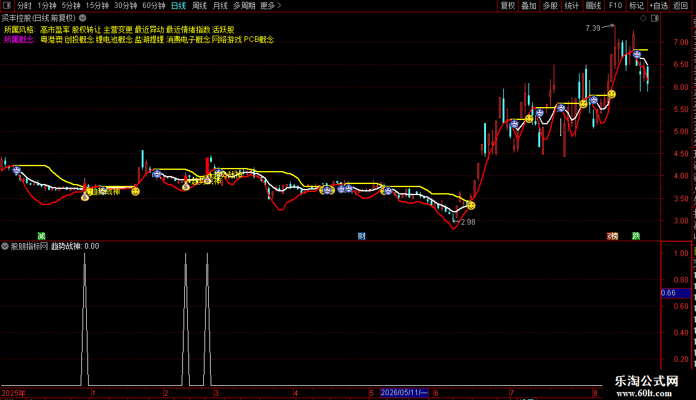Click the diamond icon at chart top-right

[643, 18]
